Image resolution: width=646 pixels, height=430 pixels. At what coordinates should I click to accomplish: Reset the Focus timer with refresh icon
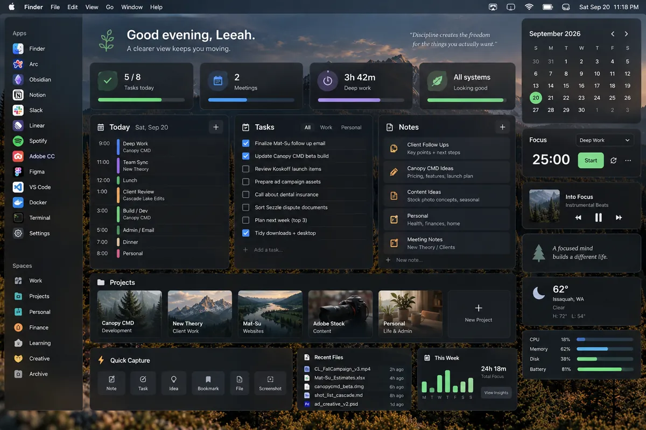(x=613, y=160)
